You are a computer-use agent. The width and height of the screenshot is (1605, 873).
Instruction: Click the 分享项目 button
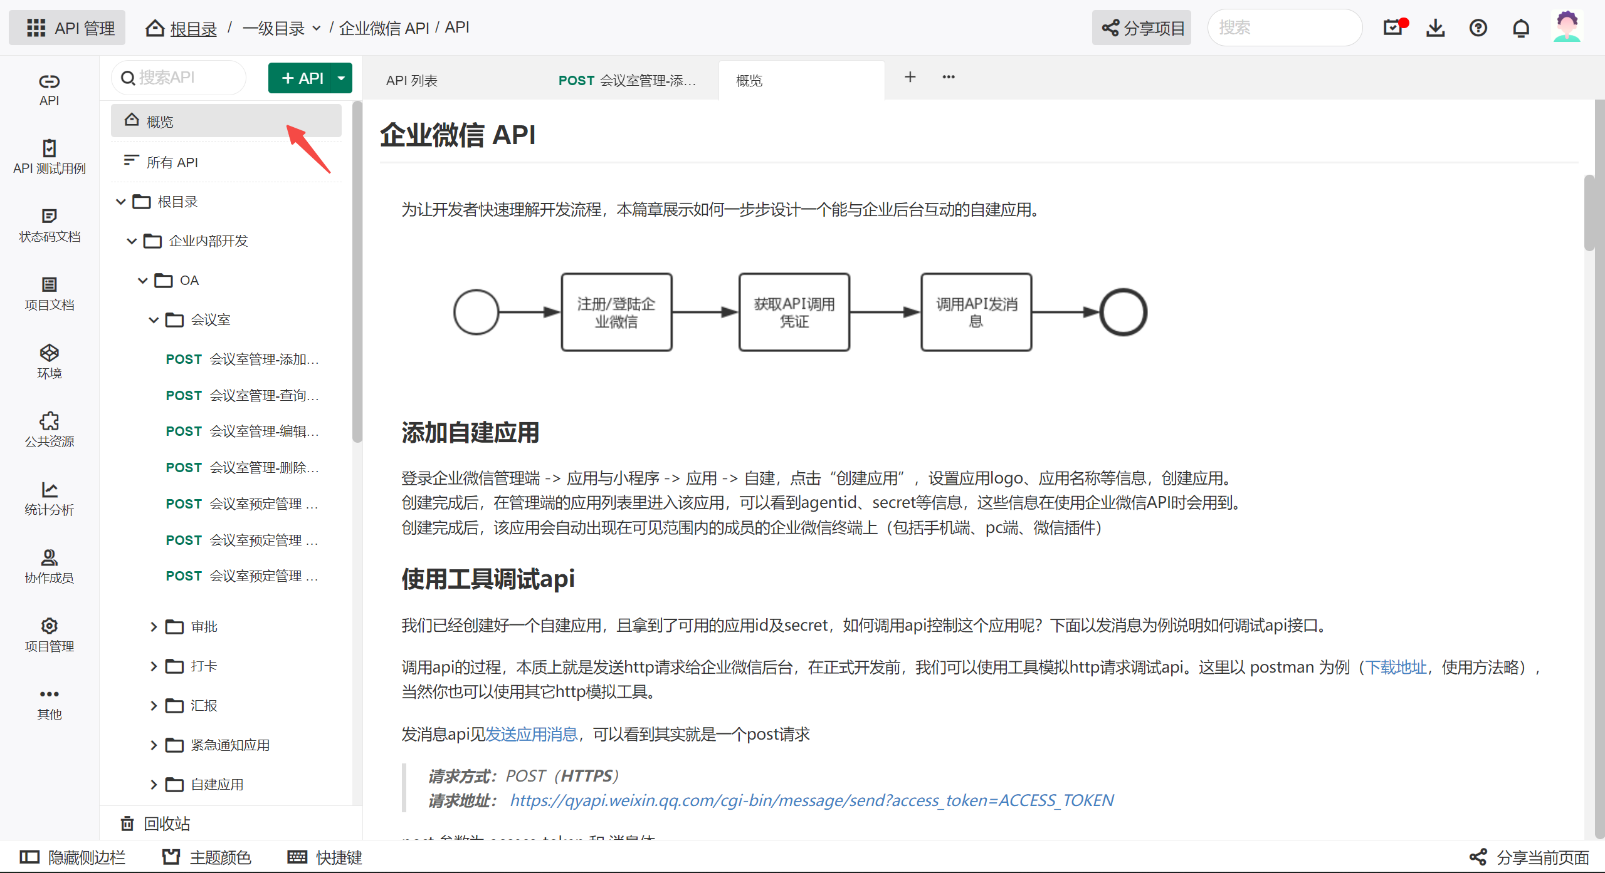tap(1142, 28)
